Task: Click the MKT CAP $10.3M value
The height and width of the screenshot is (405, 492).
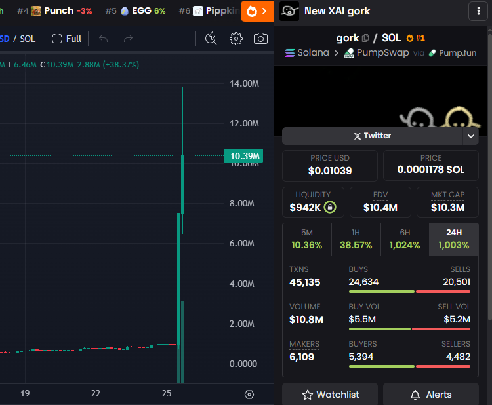Action: [448, 208]
